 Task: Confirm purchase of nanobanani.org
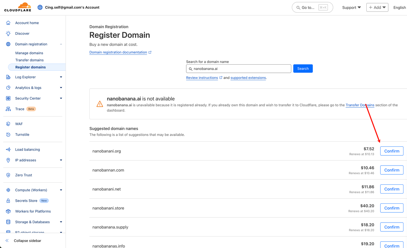[391, 151]
